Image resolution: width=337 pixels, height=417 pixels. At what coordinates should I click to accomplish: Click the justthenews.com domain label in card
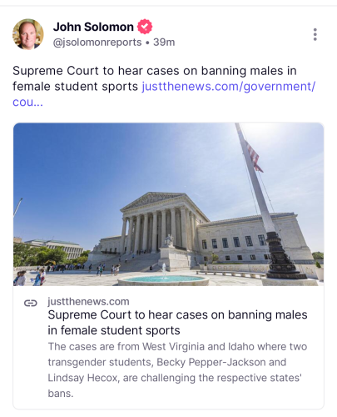(x=88, y=302)
